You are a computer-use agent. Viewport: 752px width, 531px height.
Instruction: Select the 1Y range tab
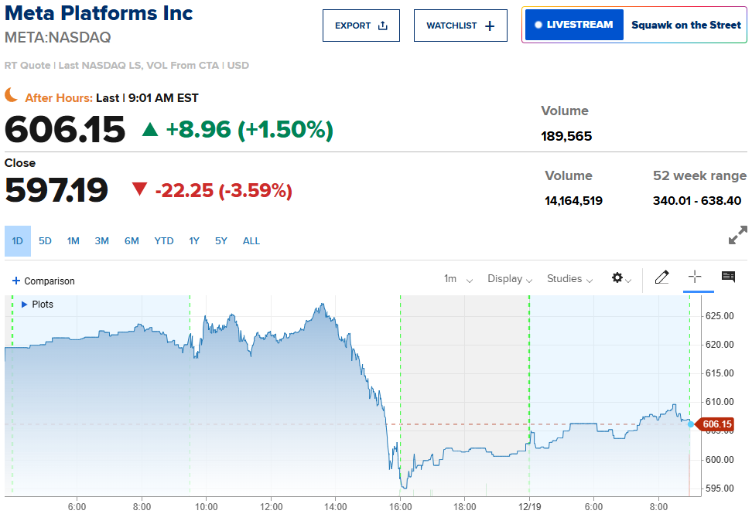pyautogui.click(x=194, y=241)
